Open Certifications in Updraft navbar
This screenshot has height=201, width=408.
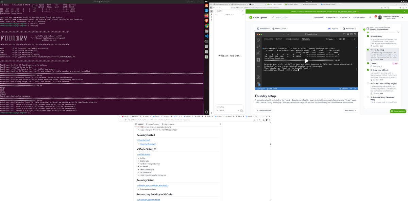[359, 17]
